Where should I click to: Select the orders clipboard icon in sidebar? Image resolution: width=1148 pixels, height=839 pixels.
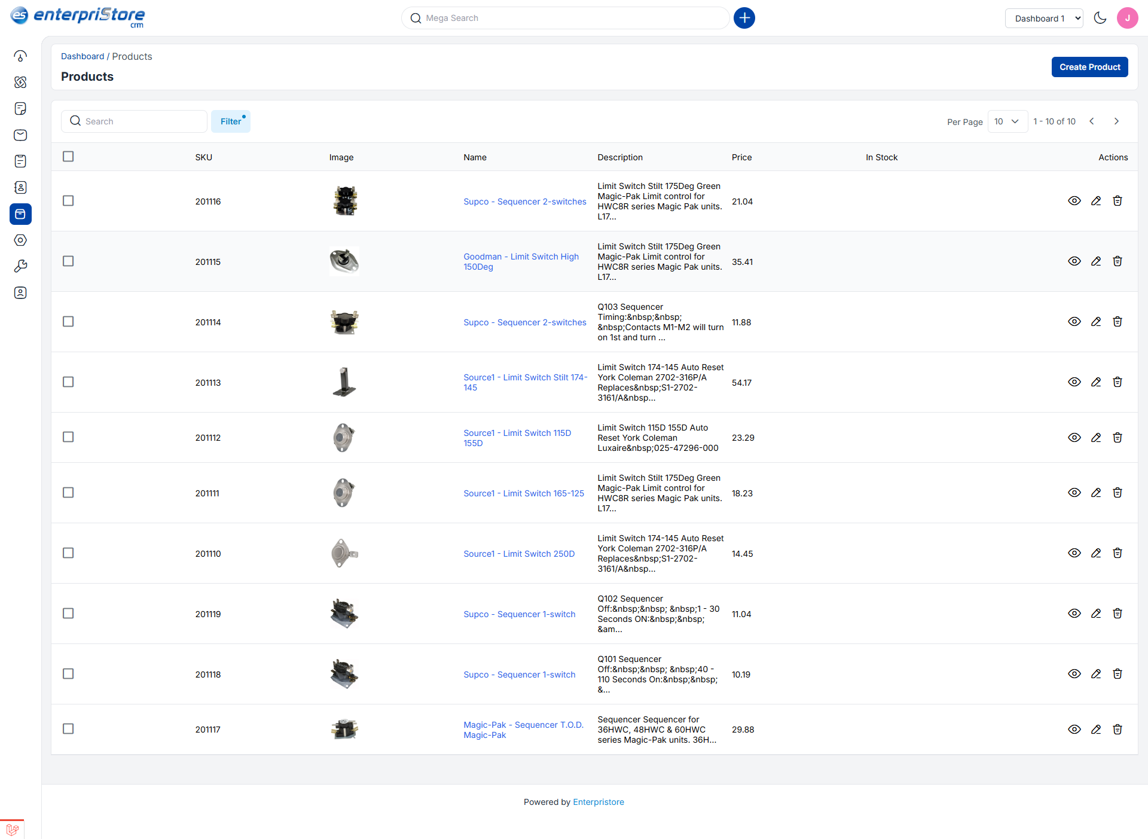20,161
